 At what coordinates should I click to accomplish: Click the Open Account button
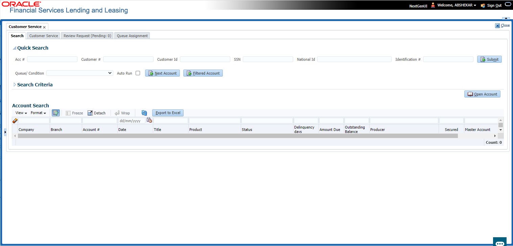(x=482, y=94)
